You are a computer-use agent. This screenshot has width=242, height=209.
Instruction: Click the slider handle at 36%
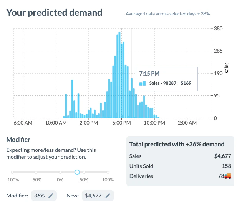(77, 172)
